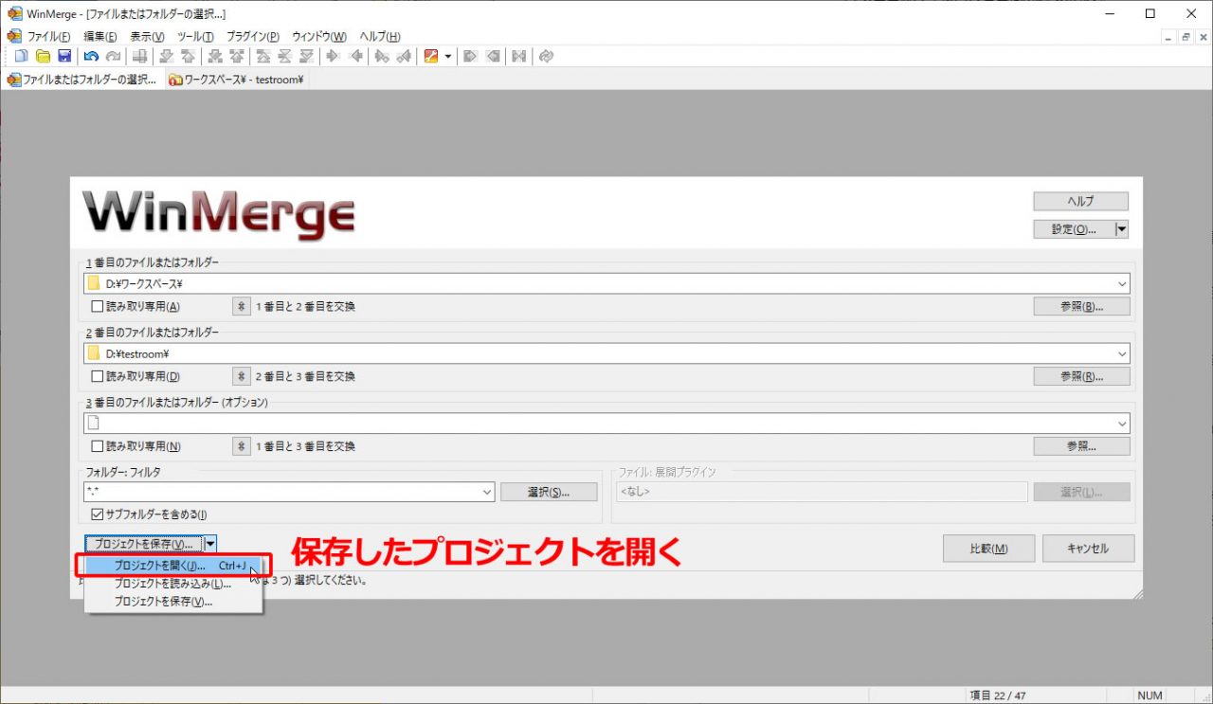Open the Tools menu
The height and width of the screenshot is (704, 1213).
[193, 36]
